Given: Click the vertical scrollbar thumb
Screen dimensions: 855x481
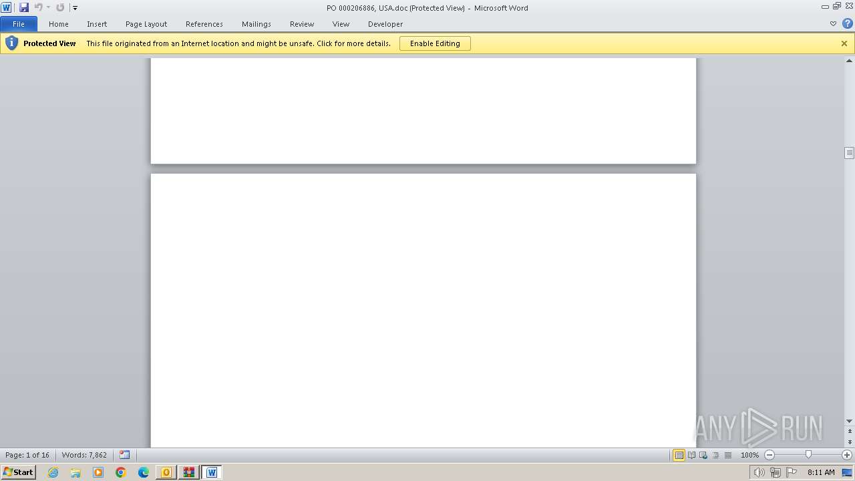Looking at the screenshot, I should tap(849, 153).
